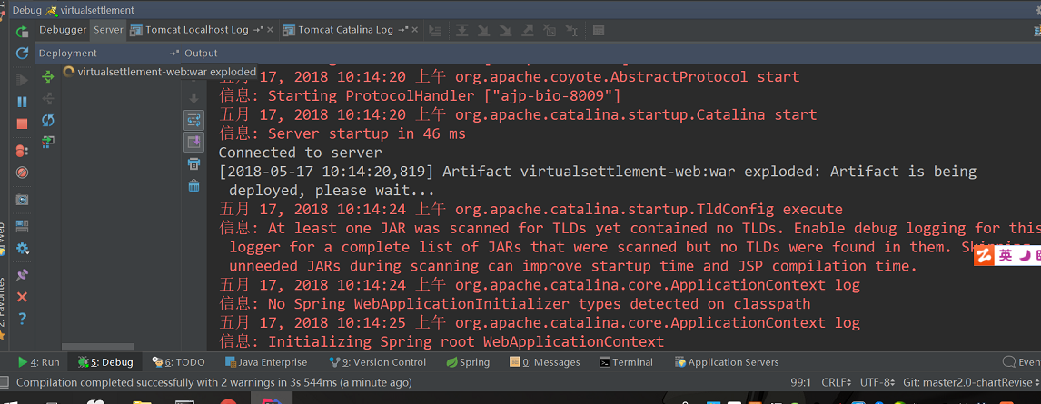Click the input method 英 indicator
Viewport: 1041px width, 404px height.
(x=1006, y=255)
